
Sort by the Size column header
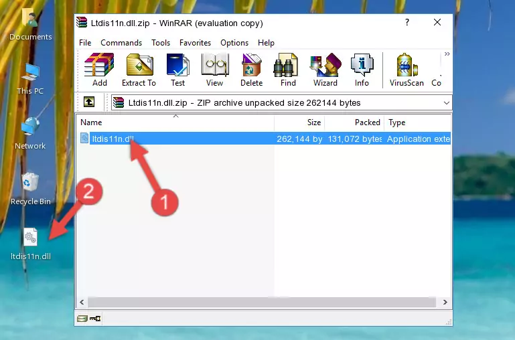tap(299, 122)
